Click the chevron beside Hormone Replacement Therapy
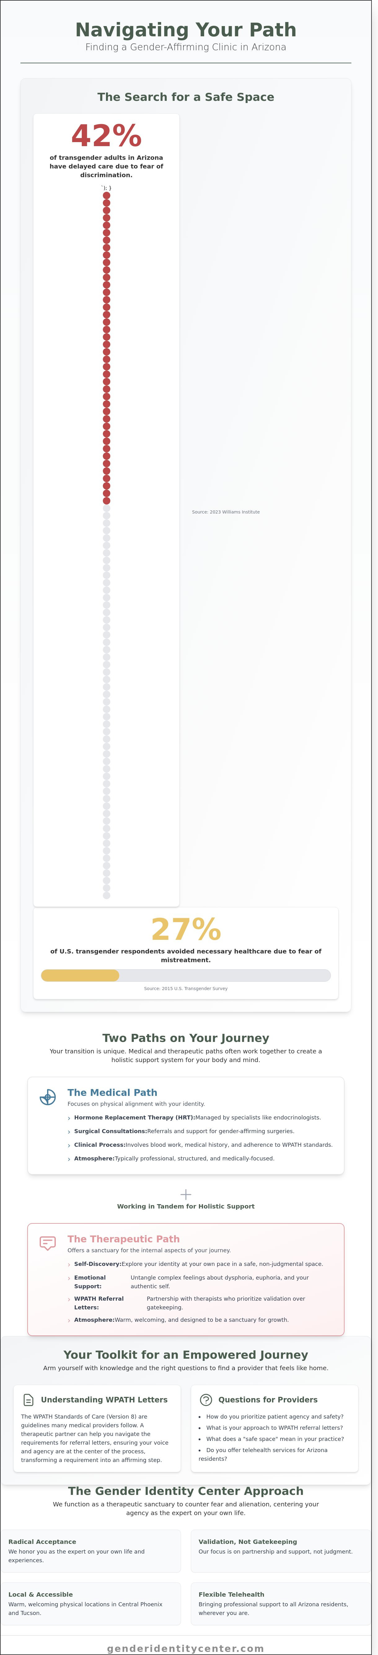 pyautogui.click(x=69, y=1119)
